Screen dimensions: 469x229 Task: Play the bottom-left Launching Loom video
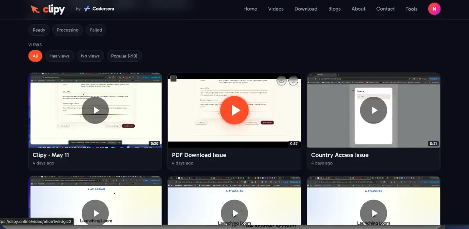[95, 213]
